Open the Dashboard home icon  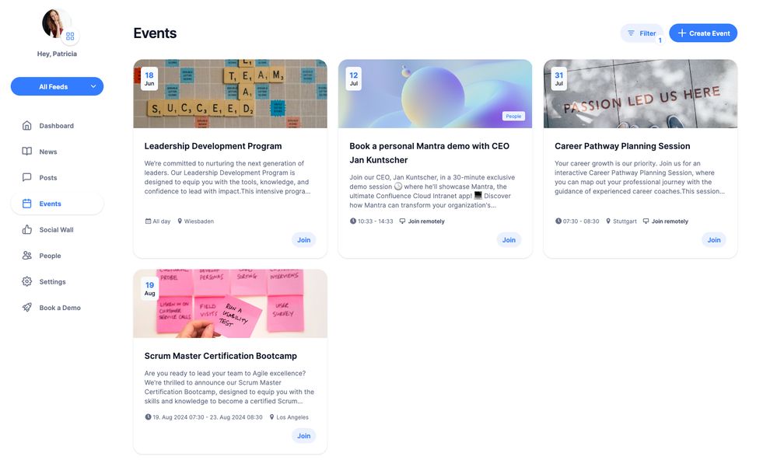(26, 125)
